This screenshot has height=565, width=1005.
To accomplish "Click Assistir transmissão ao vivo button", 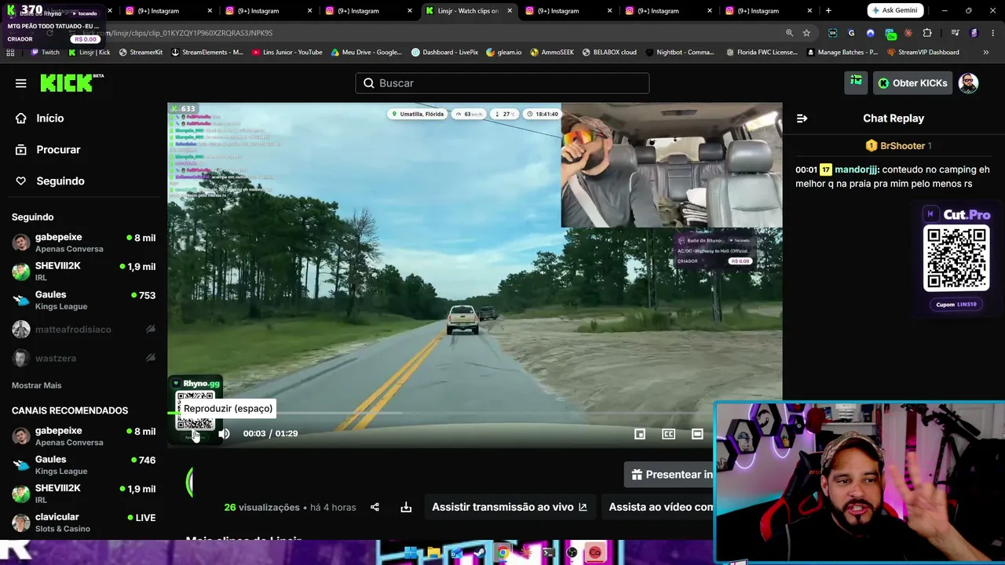I will click(510, 507).
